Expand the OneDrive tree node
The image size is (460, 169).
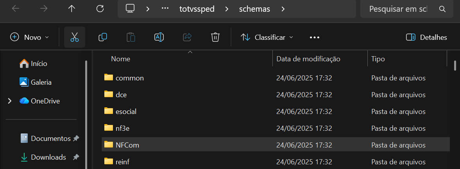click(10, 101)
